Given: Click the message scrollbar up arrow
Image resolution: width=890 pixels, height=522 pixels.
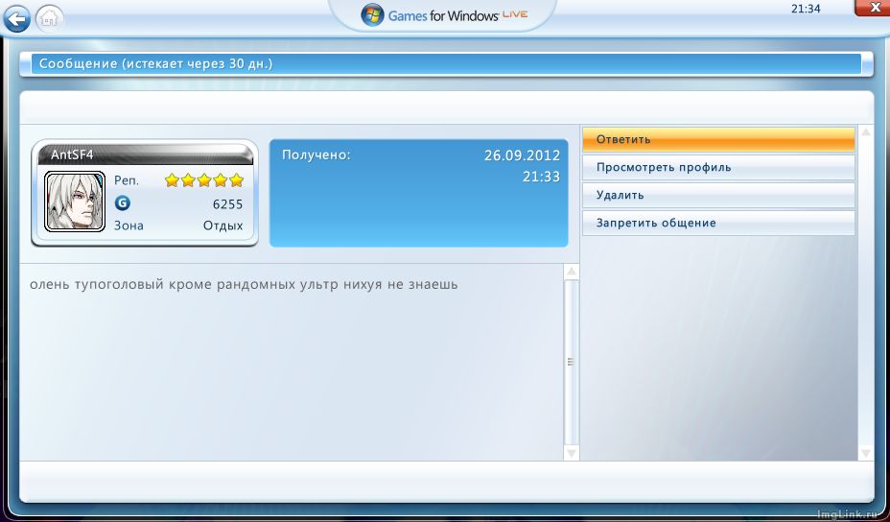Looking at the screenshot, I should [x=572, y=272].
